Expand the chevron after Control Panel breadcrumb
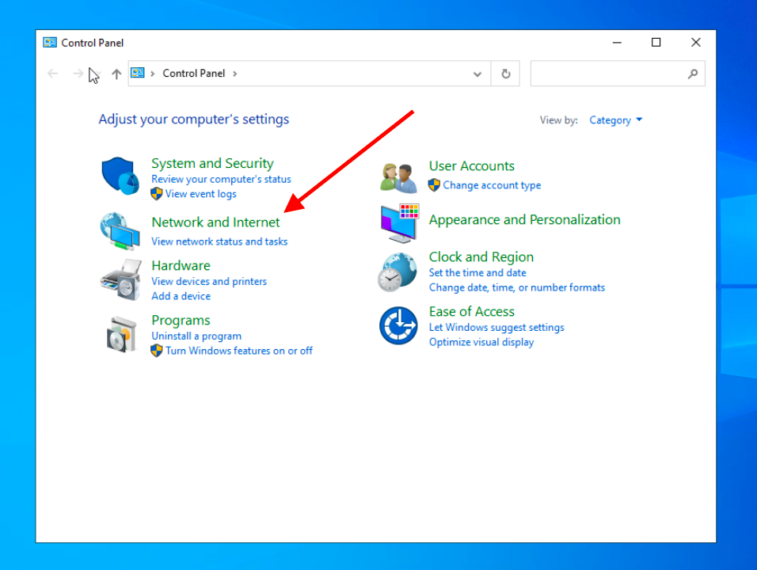Screen dimensions: 757x570 pos(235,74)
